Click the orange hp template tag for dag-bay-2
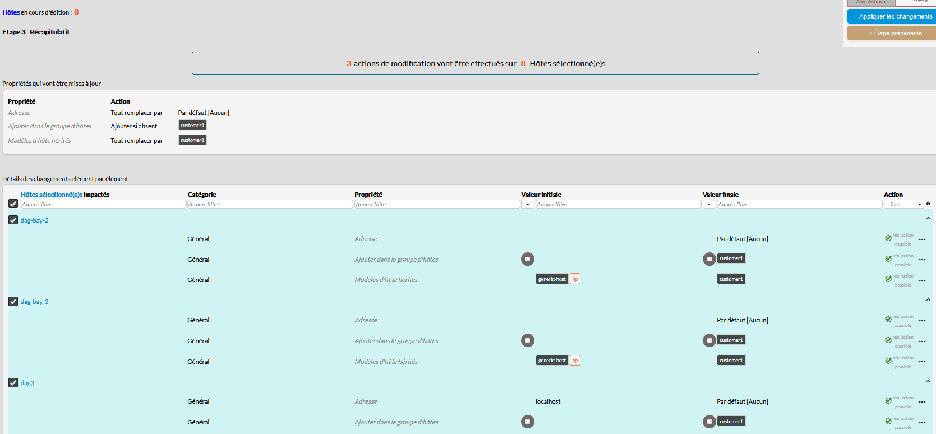This screenshot has width=936, height=434. [x=575, y=279]
